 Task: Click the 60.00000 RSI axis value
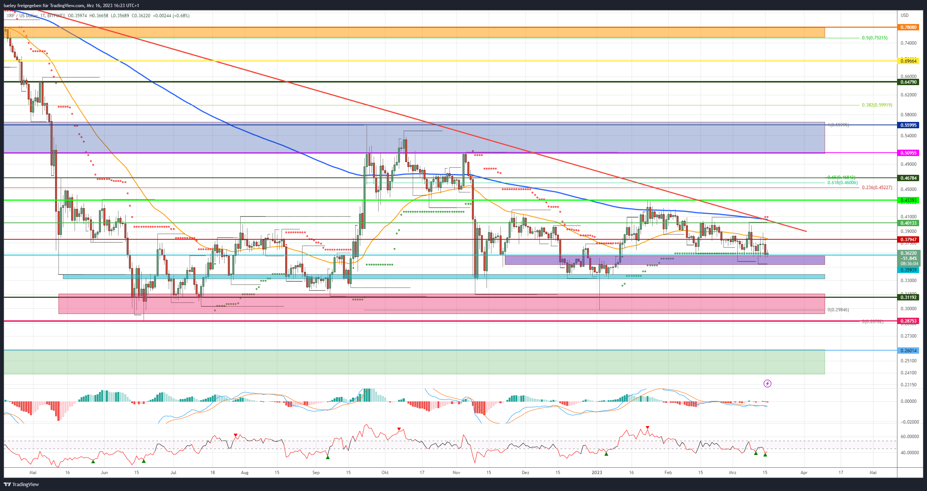[x=909, y=437]
